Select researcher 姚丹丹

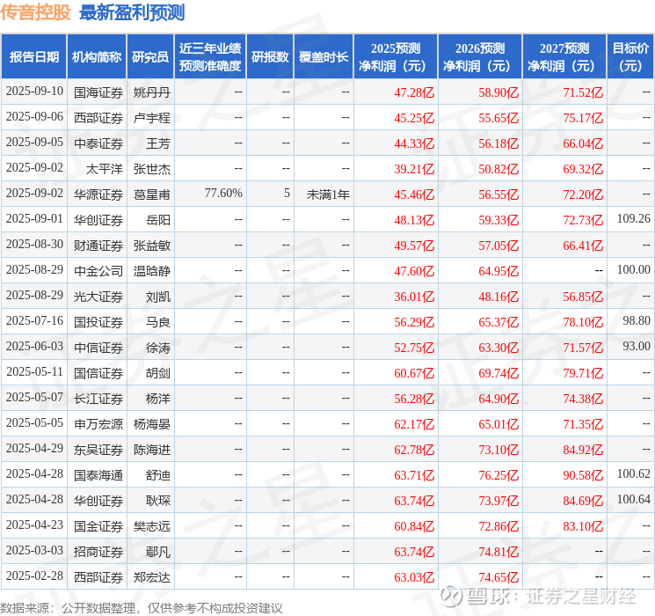(x=152, y=92)
